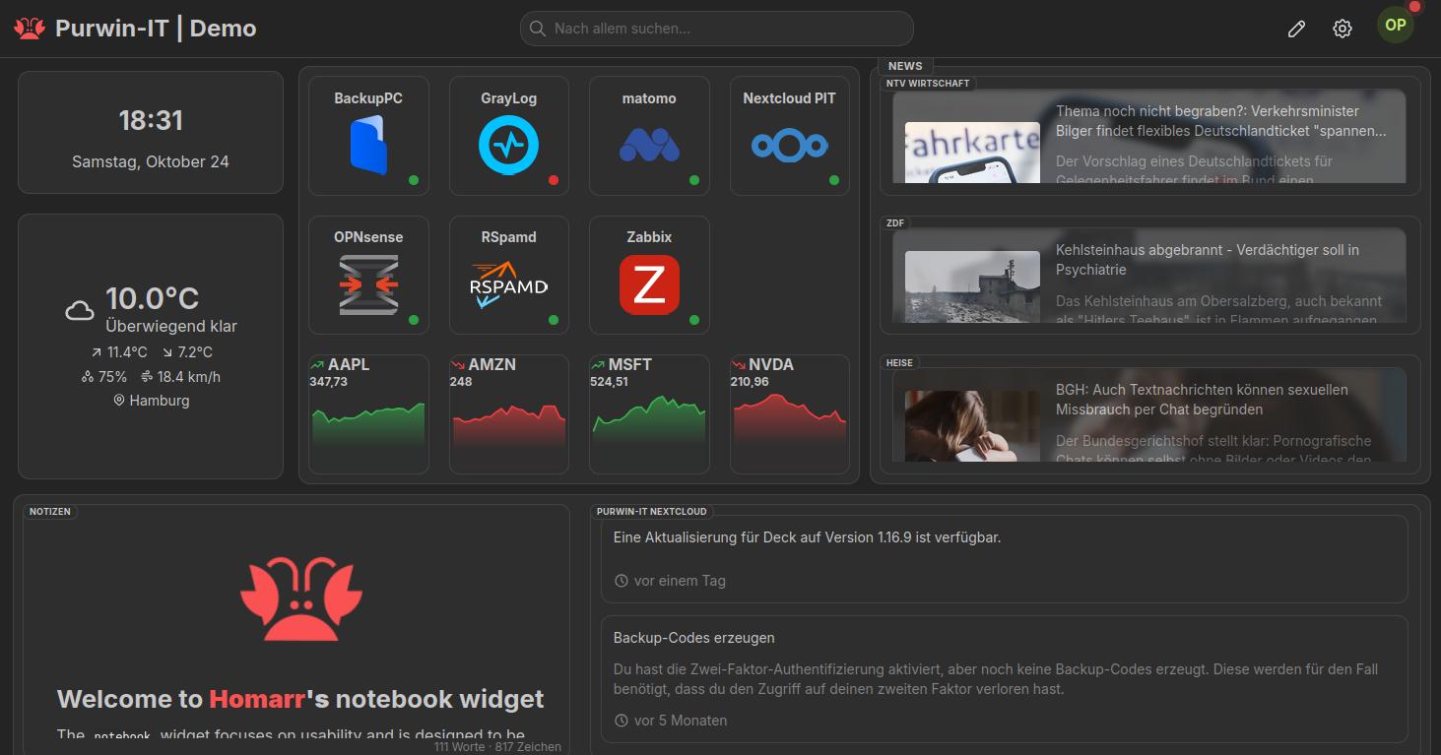This screenshot has width=1441, height=755.
Task: Click the 'vor einem Tag' timestamp
Action: click(x=680, y=581)
